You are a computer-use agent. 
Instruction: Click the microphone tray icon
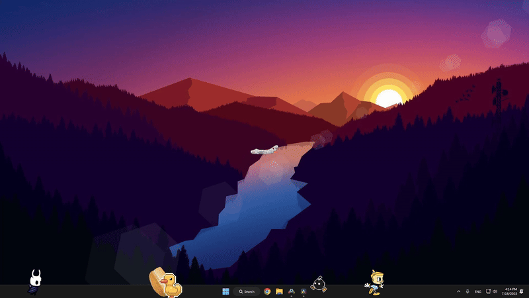coord(468,291)
